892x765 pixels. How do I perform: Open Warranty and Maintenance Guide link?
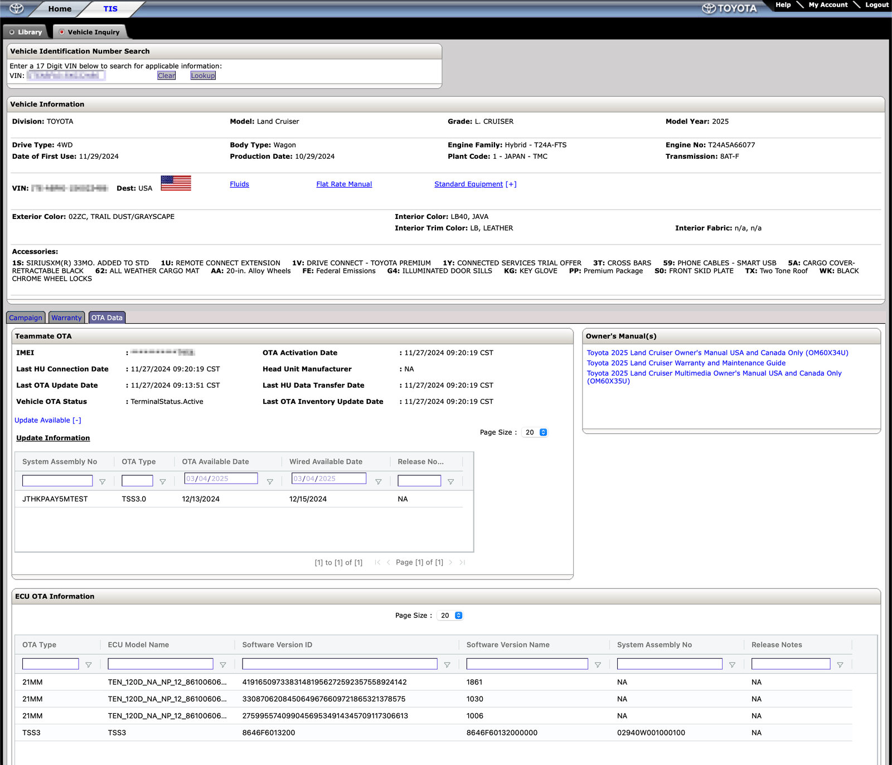[x=686, y=363]
